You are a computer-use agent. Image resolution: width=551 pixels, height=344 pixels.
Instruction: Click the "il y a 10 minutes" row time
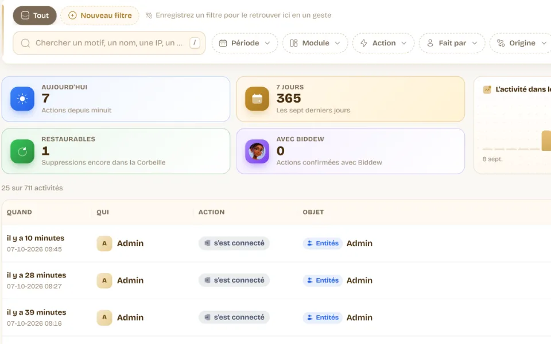36,238
